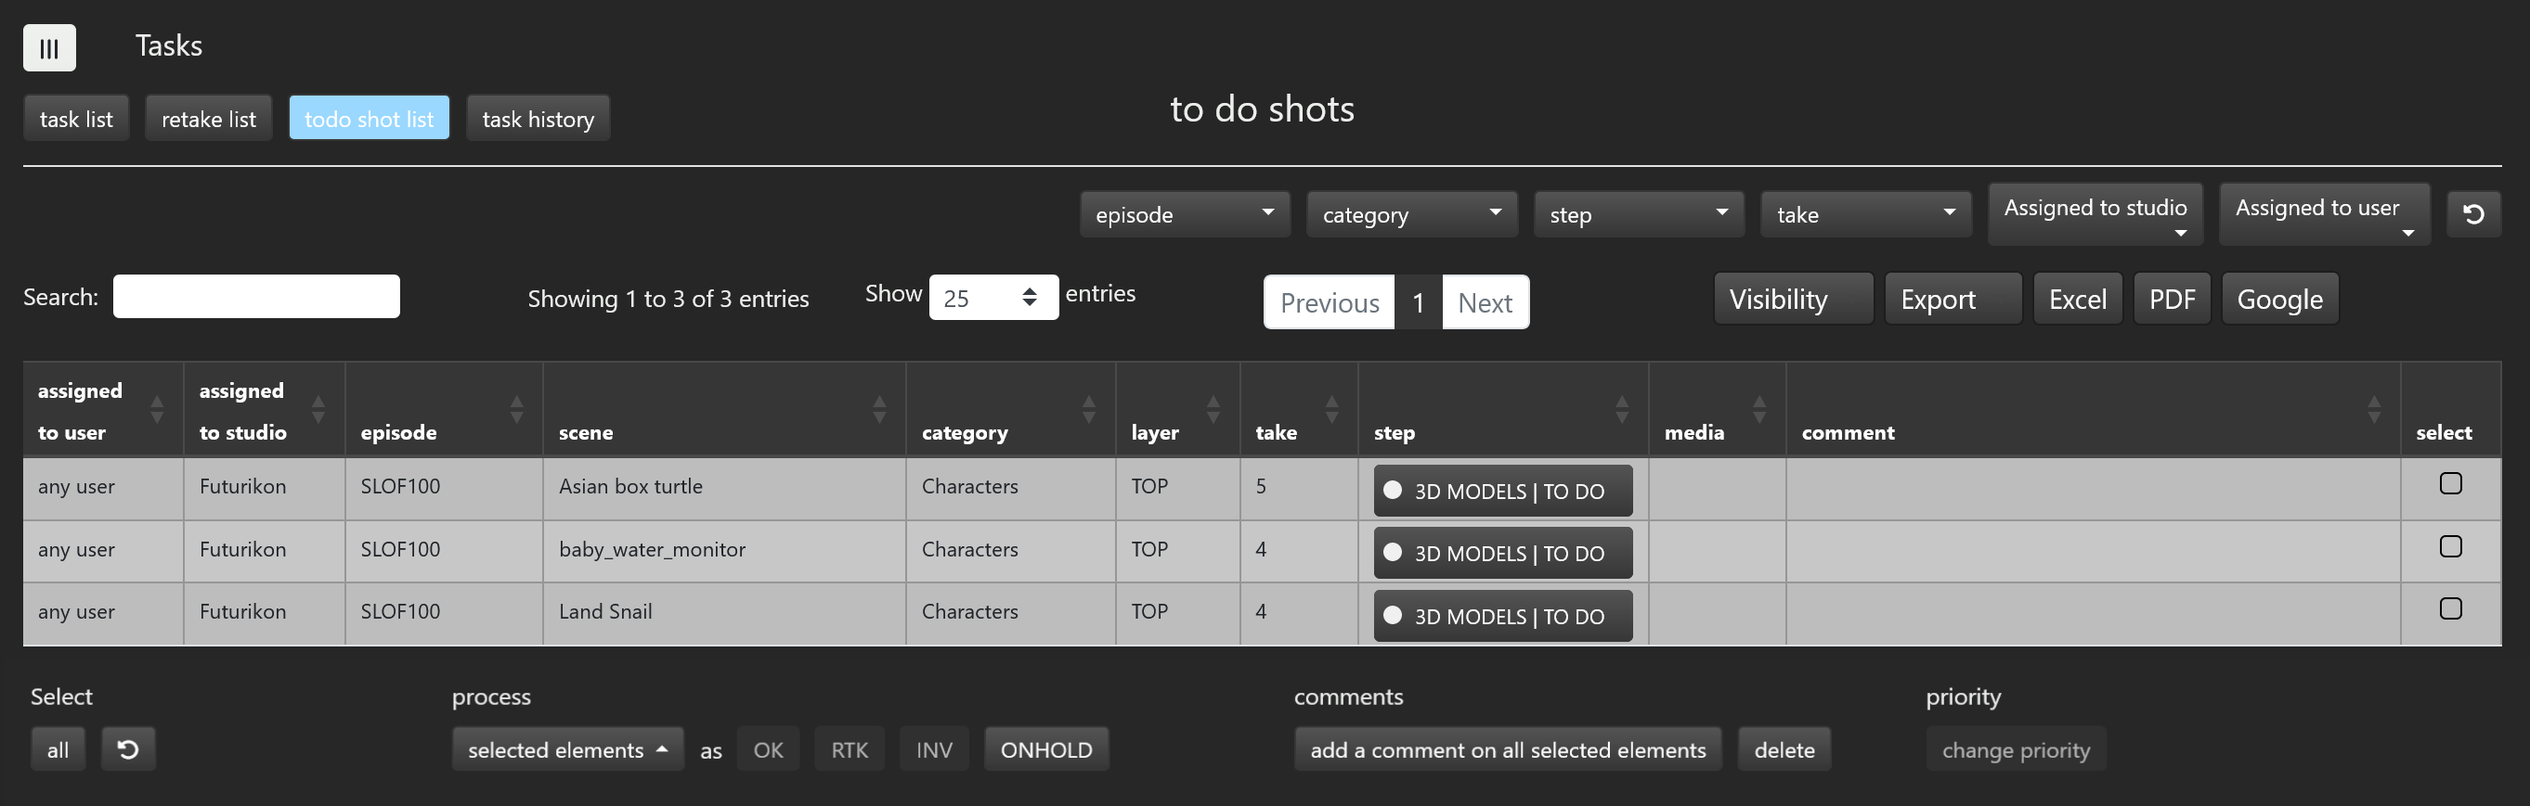Image resolution: width=2530 pixels, height=806 pixels.
Task: Open the episode filter dropdown
Action: pyautogui.click(x=1185, y=215)
